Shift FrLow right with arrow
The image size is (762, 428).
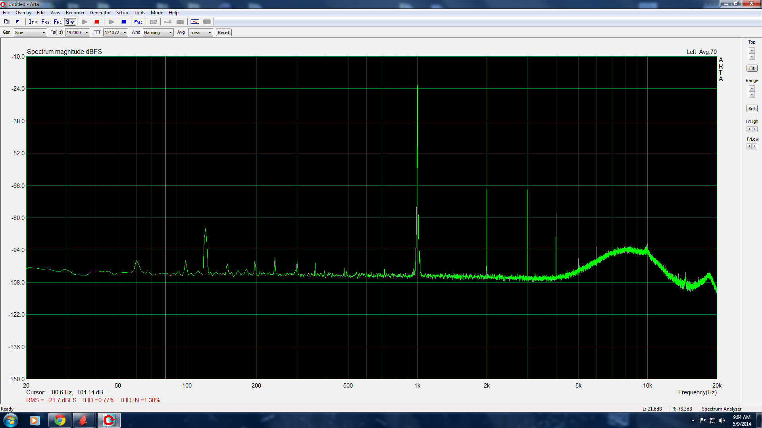pos(755,146)
